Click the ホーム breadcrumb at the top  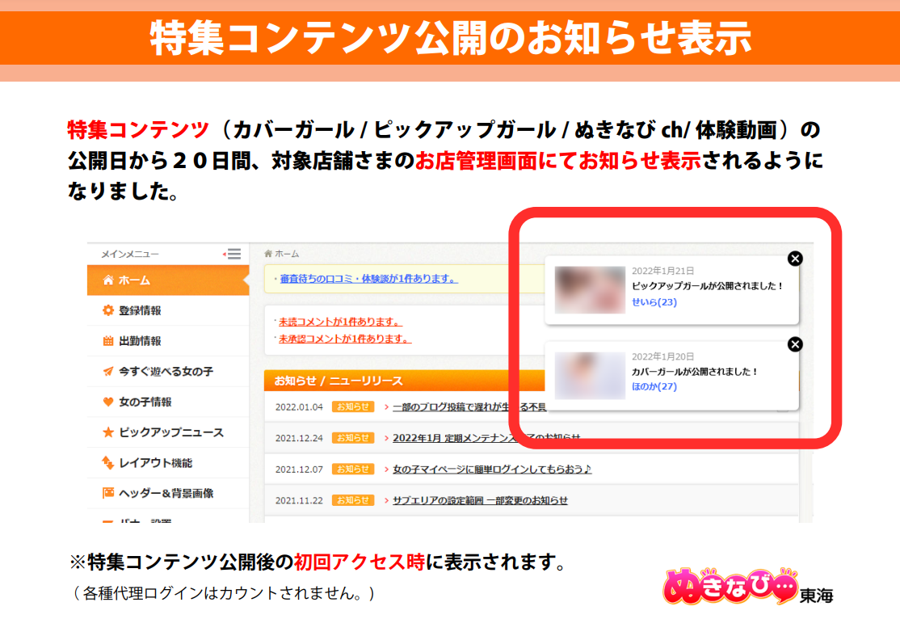[284, 254]
